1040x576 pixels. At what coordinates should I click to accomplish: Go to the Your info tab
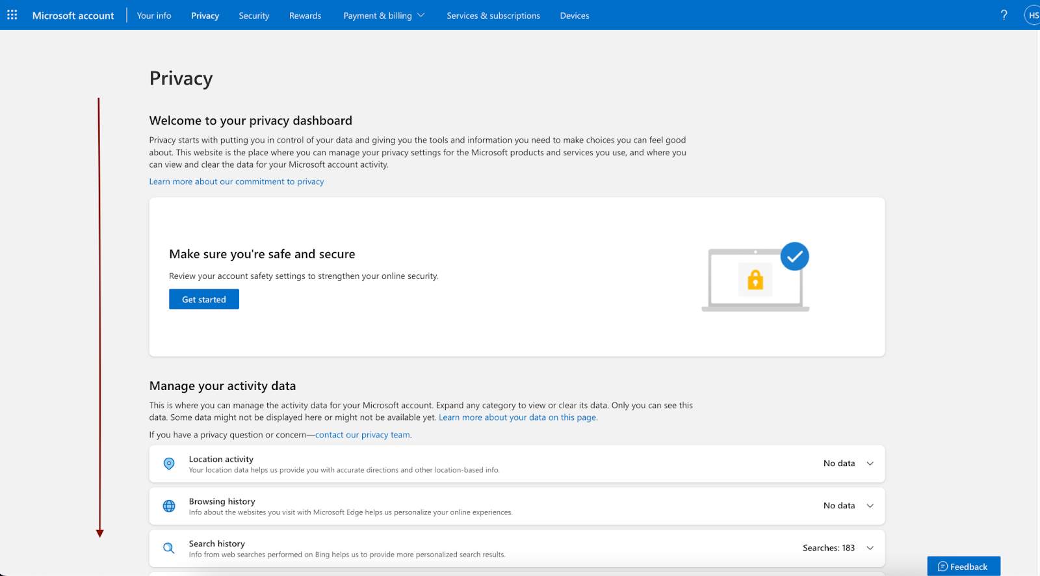pyautogui.click(x=154, y=16)
